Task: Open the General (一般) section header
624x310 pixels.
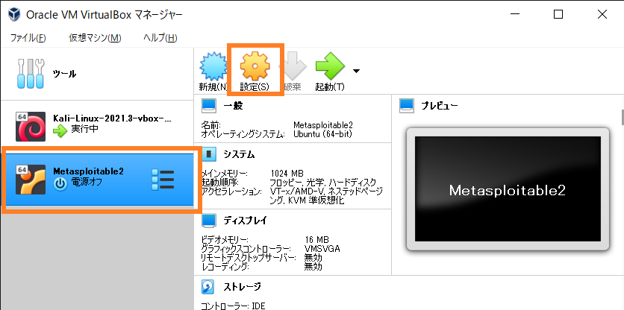Action: (233, 106)
